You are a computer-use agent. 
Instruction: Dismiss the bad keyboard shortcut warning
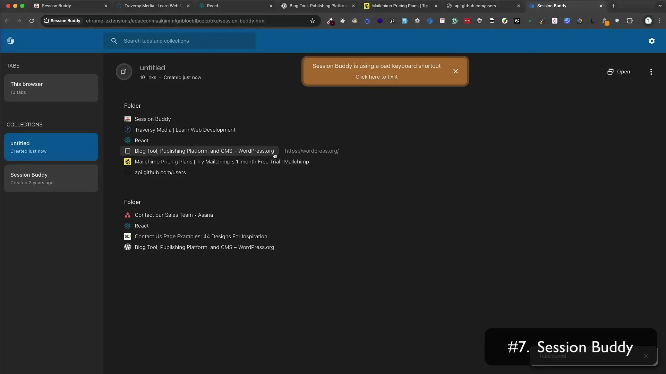(455, 71)
